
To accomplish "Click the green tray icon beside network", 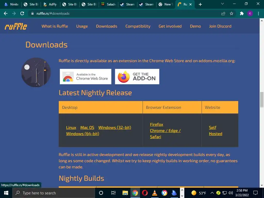I will (x=218, y=193).
